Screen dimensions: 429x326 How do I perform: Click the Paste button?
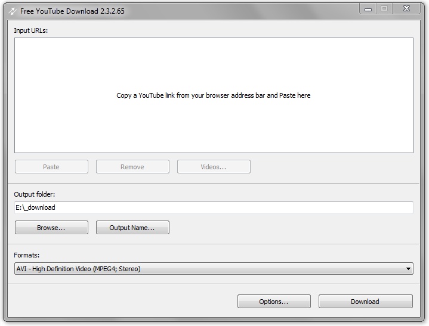pos(51,167)
